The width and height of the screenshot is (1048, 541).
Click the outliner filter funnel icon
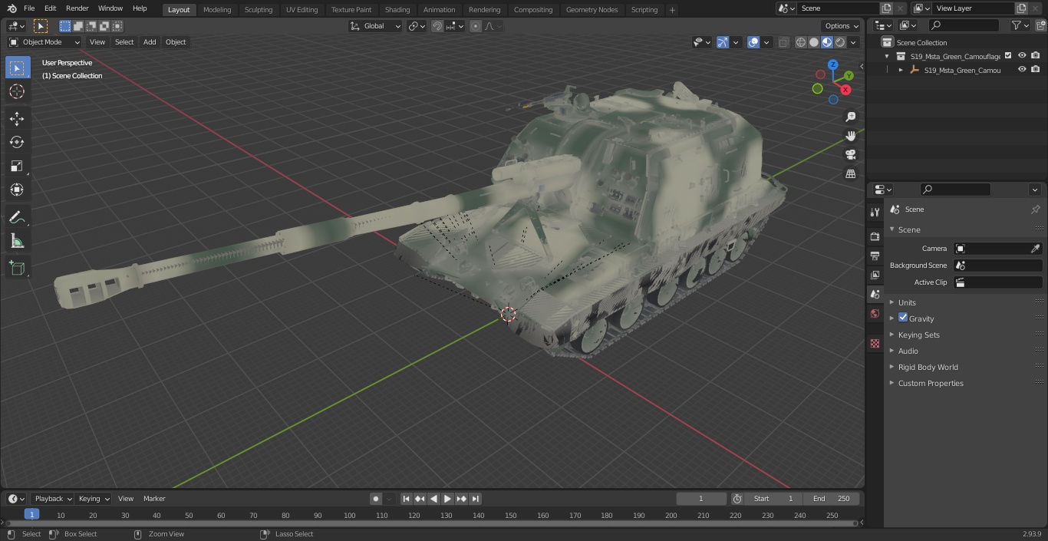1017,25
